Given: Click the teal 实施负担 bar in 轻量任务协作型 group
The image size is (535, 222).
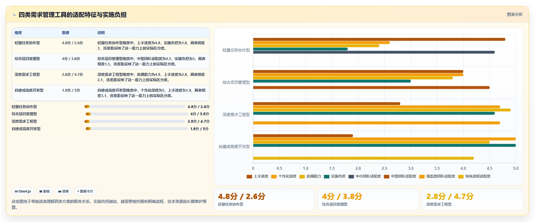Looking at the screenshot, I should pyautogui.click(x=300, y=49).
